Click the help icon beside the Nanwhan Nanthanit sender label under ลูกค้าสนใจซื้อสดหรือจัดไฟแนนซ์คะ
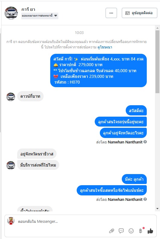This screenshot has width=160, height=239. 145,199
